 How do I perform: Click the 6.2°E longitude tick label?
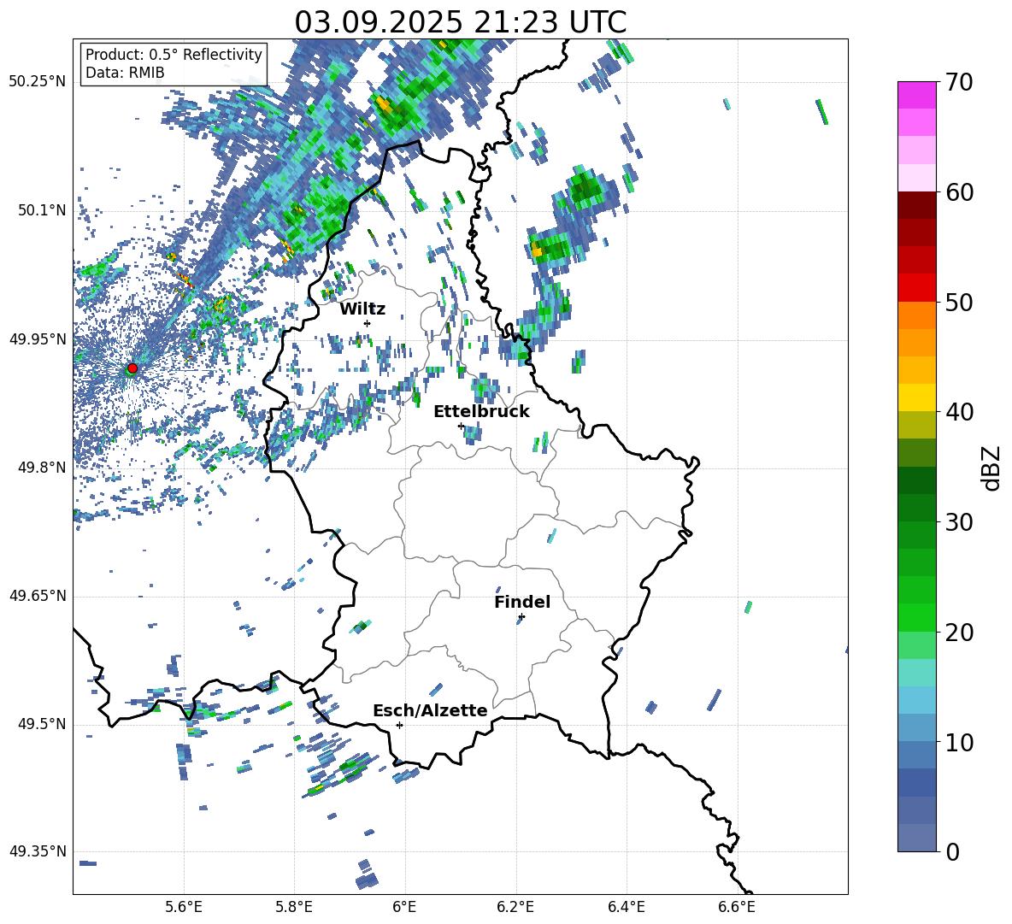click(x=515, y=907)
